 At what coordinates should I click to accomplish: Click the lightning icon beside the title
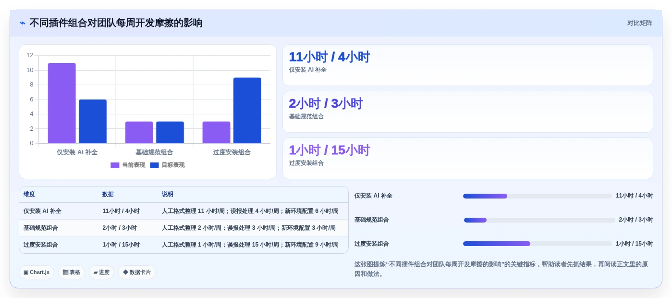[x=23, y=23]
